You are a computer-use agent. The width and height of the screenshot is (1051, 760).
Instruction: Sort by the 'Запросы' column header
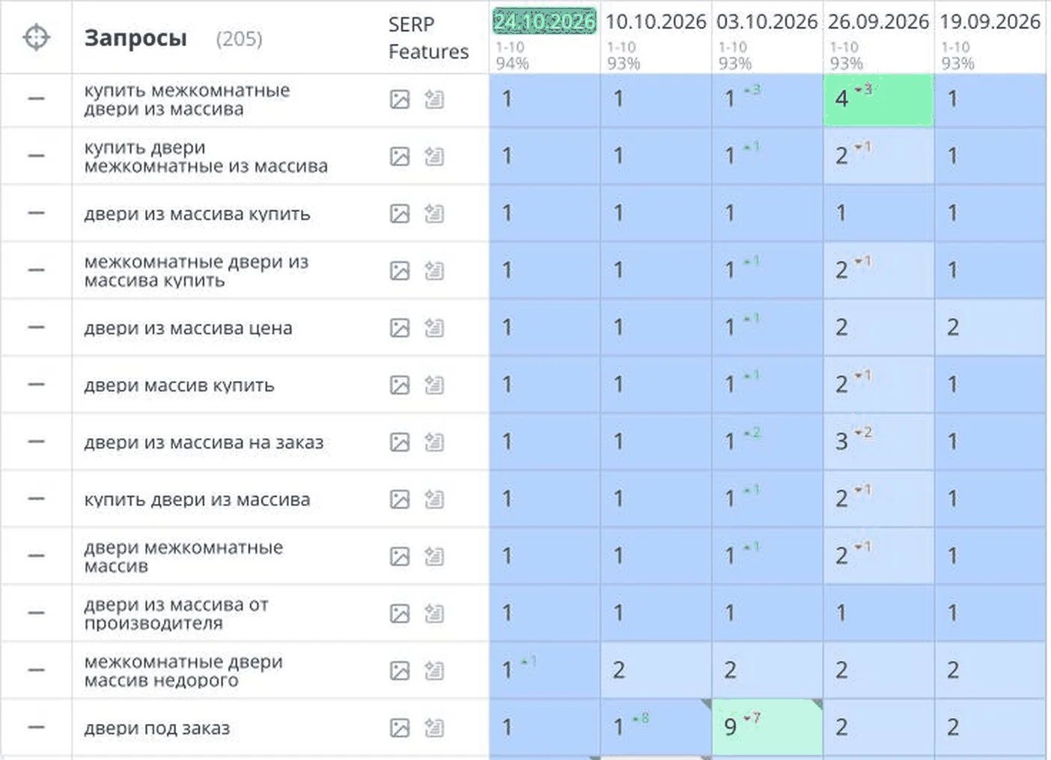click(x=135, y=37)
